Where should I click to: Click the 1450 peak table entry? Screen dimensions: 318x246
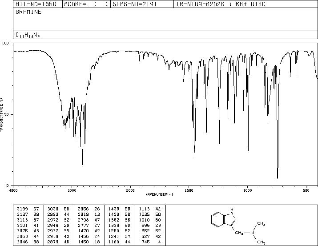tap(120, 242)
